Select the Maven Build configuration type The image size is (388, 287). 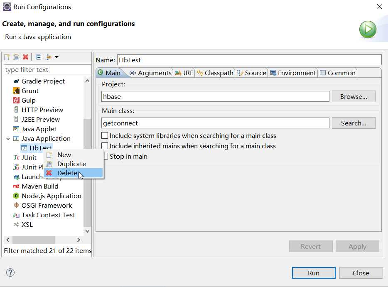40,186
